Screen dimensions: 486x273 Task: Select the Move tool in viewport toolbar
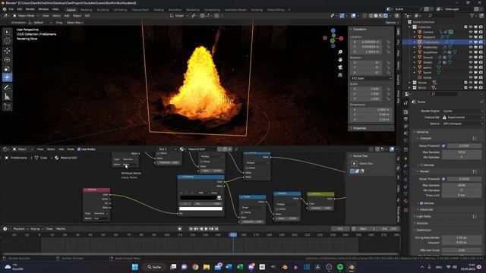7,51
